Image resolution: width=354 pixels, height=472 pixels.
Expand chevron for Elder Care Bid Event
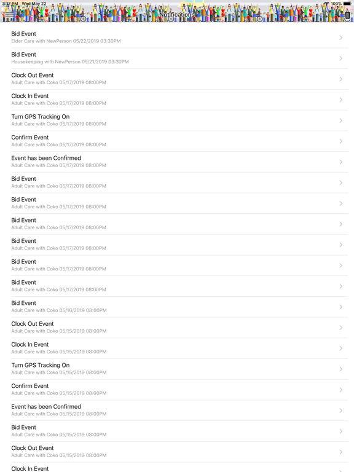[x=340, y=37]
